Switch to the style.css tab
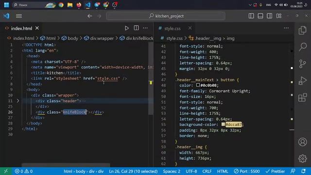 click(x=173, y=28)
